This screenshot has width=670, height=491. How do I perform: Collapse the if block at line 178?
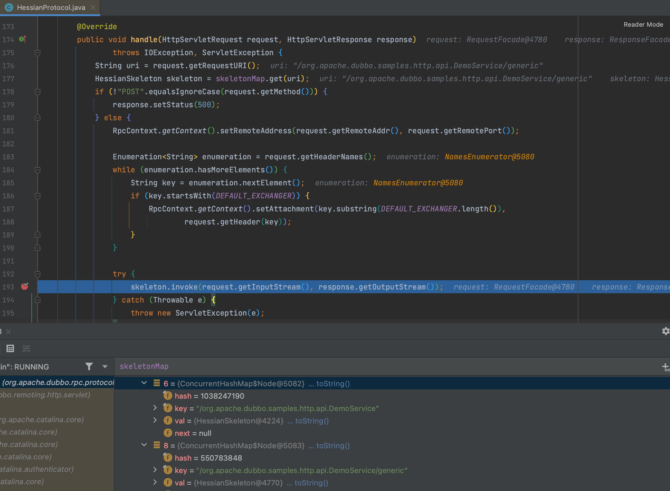[38, 92]
